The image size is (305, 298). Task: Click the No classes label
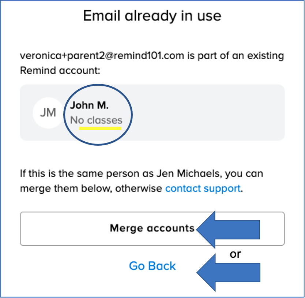[x=96, y=120]
